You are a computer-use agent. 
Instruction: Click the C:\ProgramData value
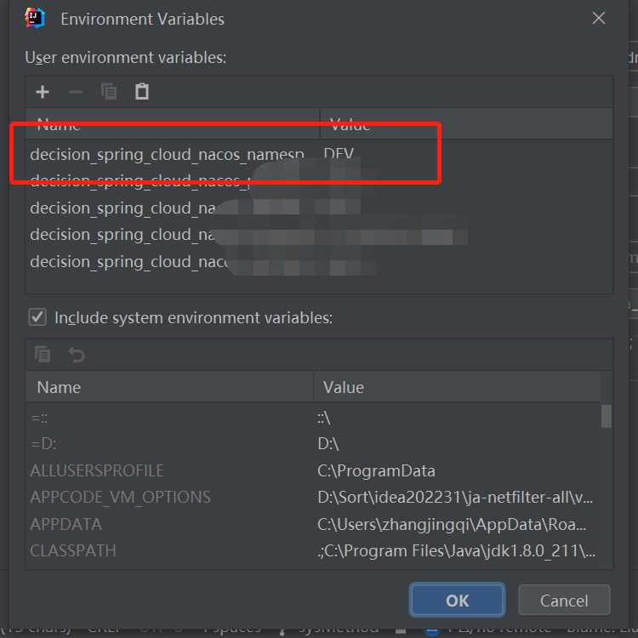pos(376,470)
